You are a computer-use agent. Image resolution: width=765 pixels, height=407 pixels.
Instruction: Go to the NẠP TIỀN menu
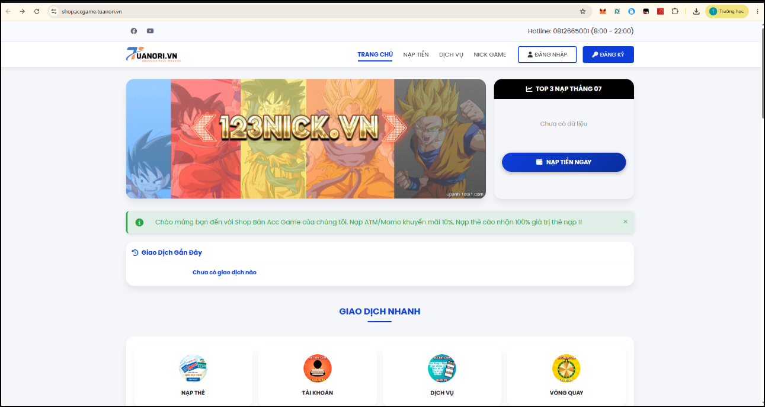[416, 55]
